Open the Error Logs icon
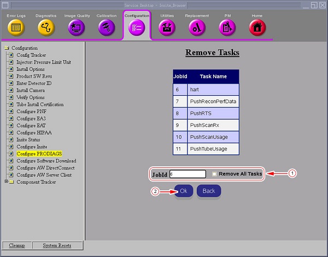 (x=16, y=27)
